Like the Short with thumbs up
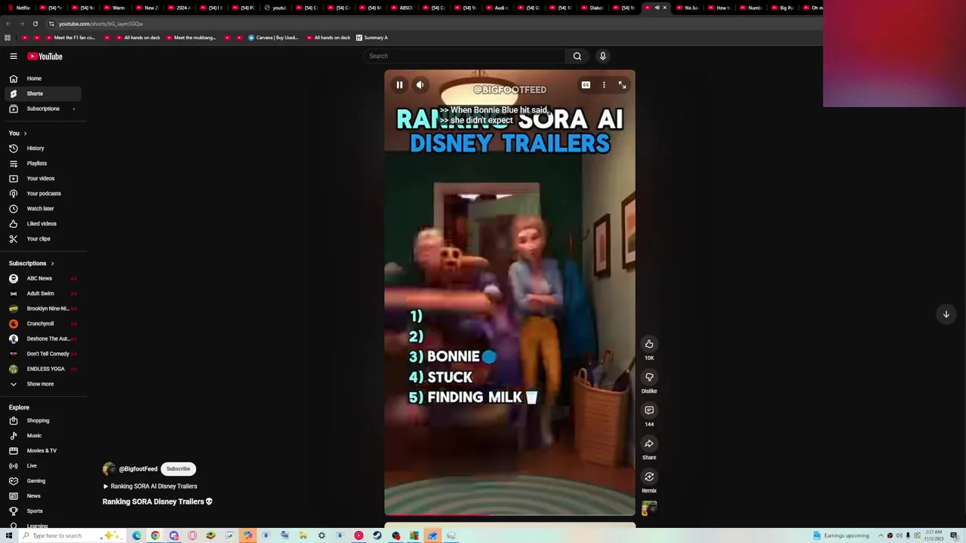The width and height of the screenshot is (966, 543). 649,344
